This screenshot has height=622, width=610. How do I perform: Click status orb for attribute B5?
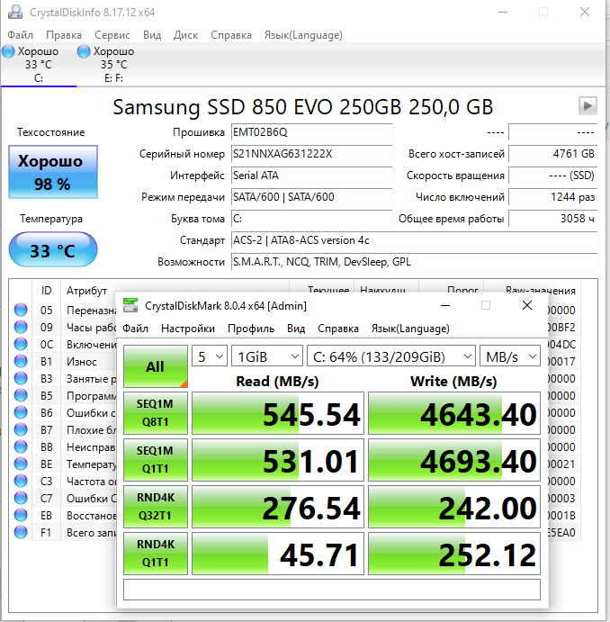coord(21,395)
